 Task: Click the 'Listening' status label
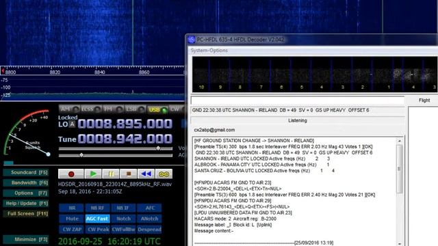pos(298,120)
